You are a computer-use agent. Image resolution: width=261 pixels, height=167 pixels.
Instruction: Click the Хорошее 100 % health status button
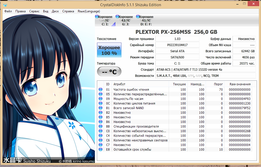109,50
